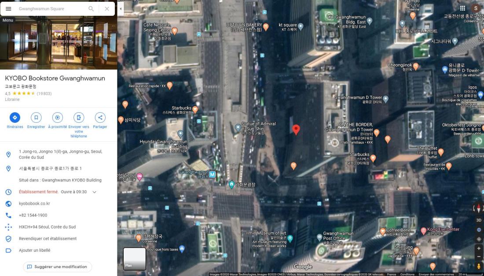Pick the Street View pegman

point(479,266)
